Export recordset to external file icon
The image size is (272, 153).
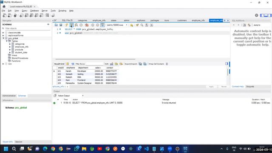[x=140, y=64]
